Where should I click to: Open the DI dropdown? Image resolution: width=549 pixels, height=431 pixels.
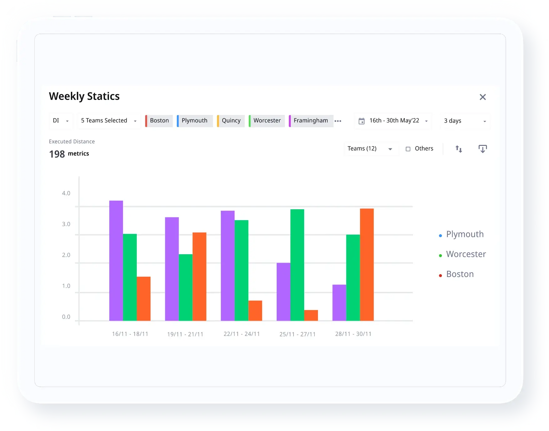61,121
